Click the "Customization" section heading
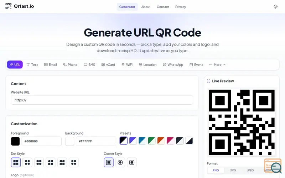Screen dimensions: 285x178 coord(24,124)
